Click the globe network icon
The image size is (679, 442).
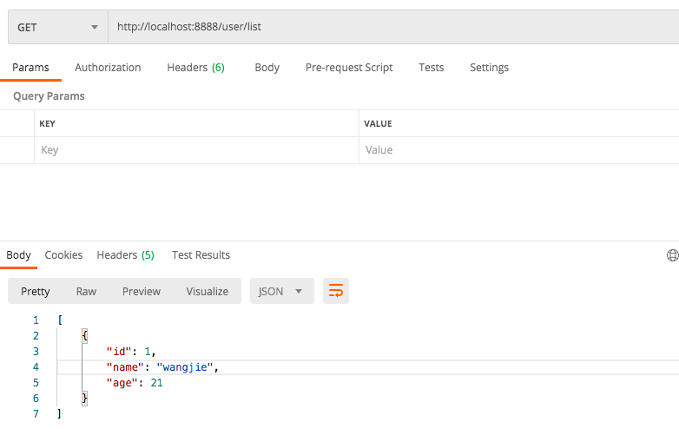(673, 255)
